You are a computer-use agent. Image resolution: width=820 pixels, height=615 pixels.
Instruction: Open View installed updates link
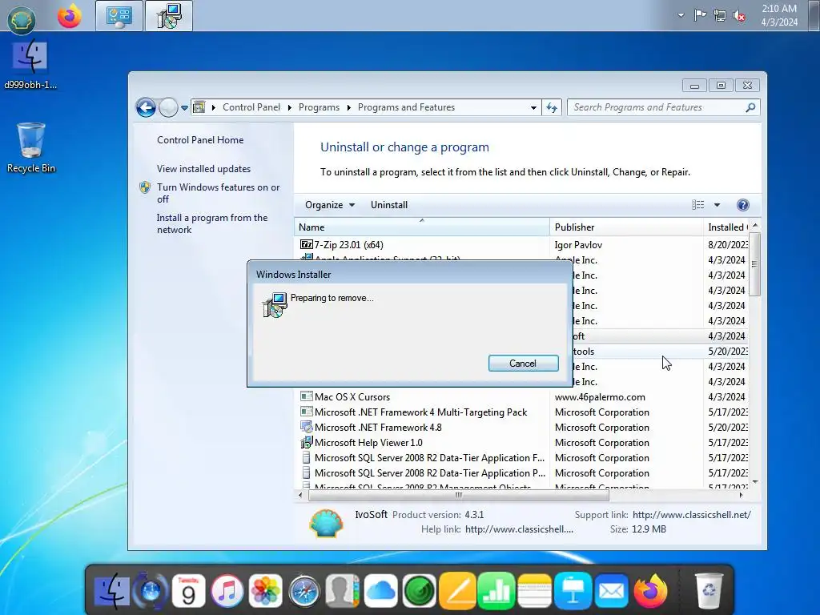tap(203, 169)
